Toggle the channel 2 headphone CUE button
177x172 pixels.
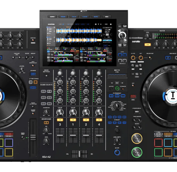click(x=86, y=120)
